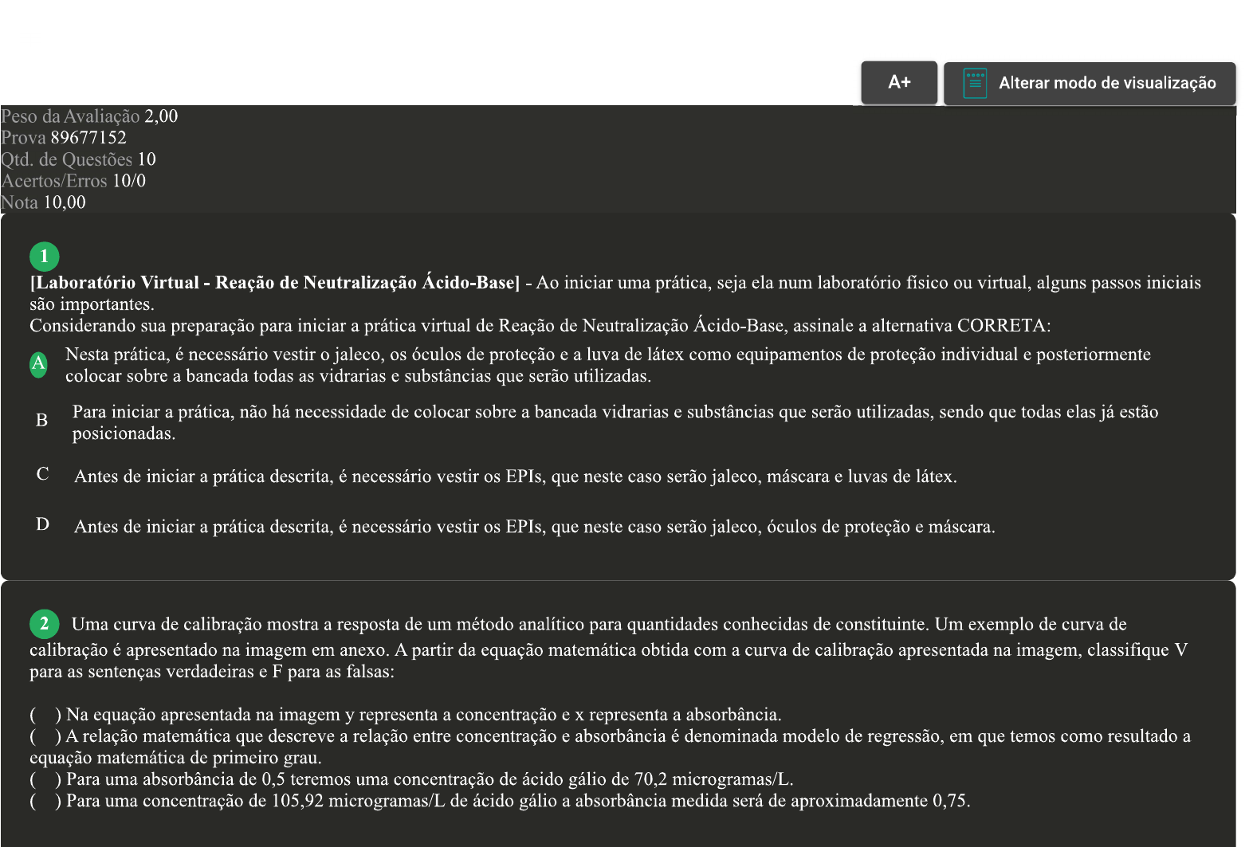Image resolution: width=1245 pixels, height=847 pixels.
Task: Click bold 'Laboratório Virtual' question heading
Action: click(274, 283)
